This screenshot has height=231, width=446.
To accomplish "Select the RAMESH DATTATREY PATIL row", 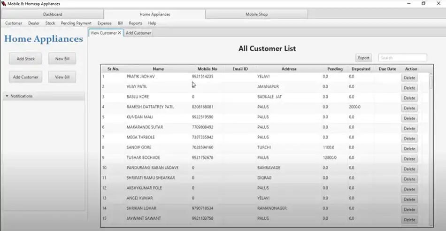I will [150, 107].
